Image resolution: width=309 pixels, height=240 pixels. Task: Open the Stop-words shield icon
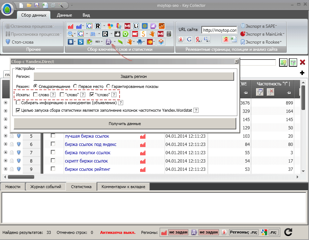coord(8,42)
